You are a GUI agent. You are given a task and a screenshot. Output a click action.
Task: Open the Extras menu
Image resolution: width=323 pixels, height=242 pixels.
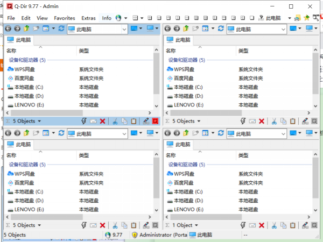pos(89,18)
